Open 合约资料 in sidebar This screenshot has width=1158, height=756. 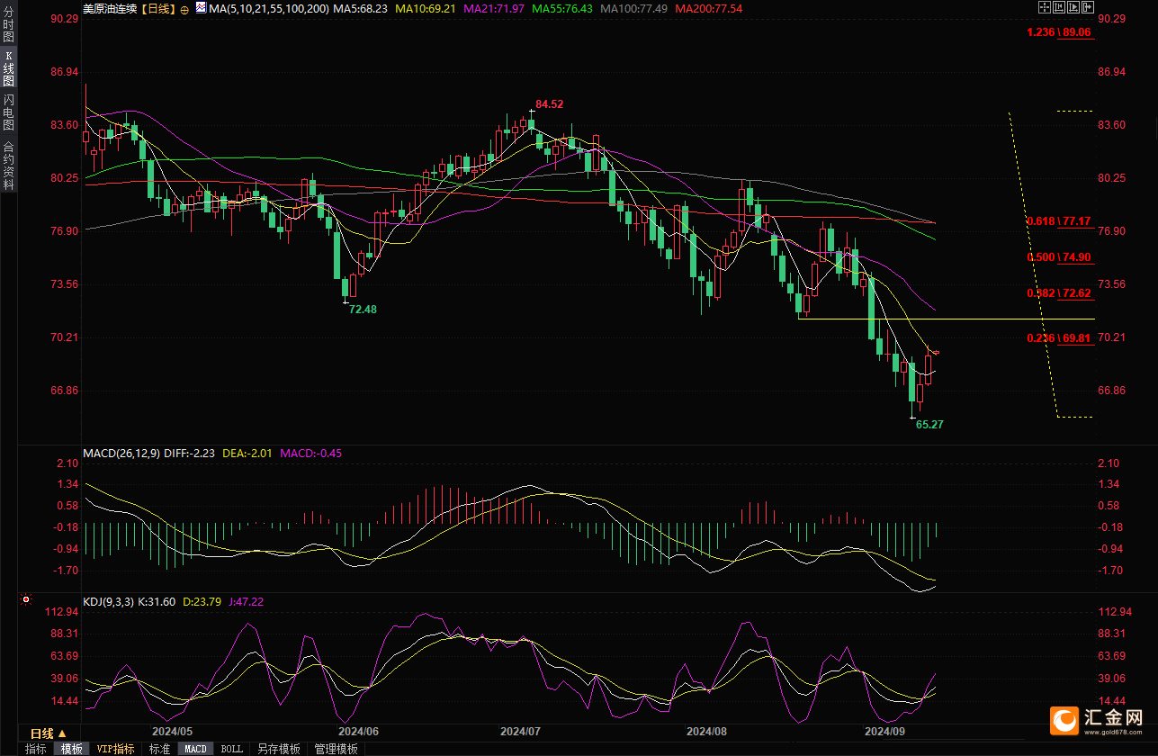point(8,165)
